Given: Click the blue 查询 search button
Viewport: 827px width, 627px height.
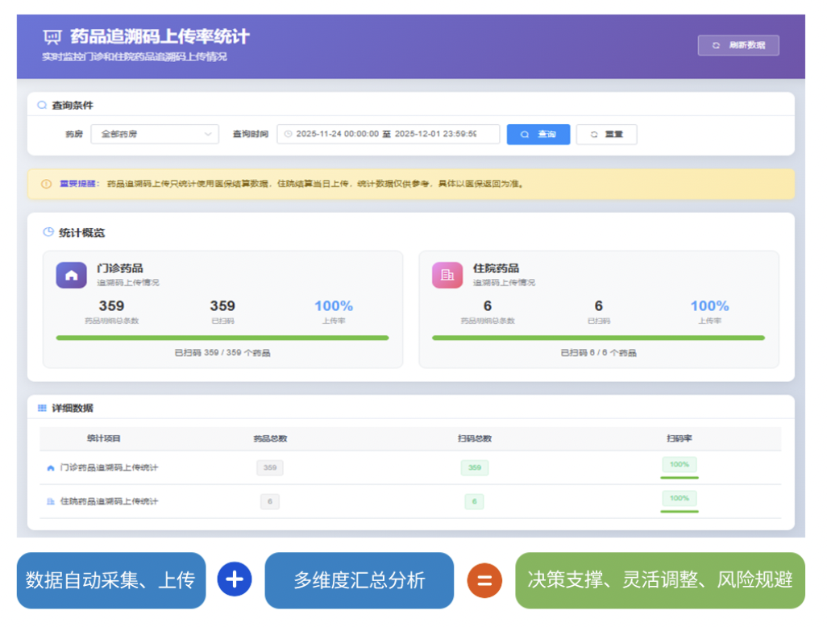Looking at the screenshot, I should [538, 135].
